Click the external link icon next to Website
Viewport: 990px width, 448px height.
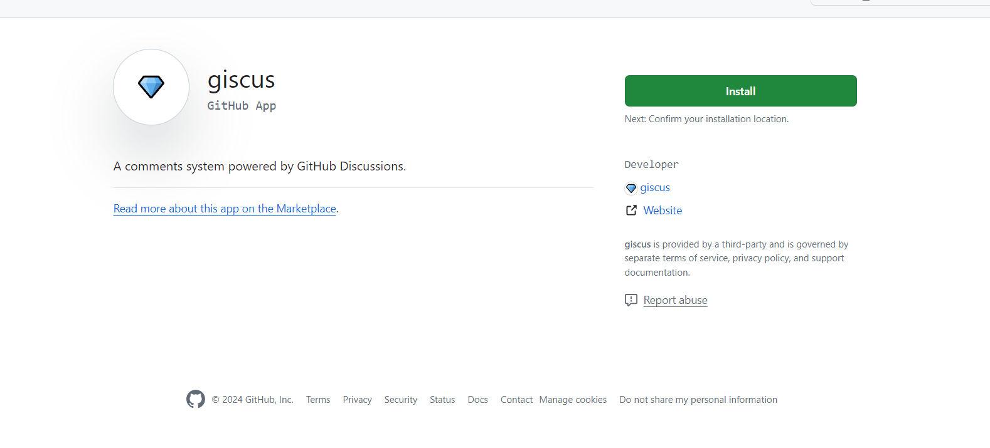point(631,211)
